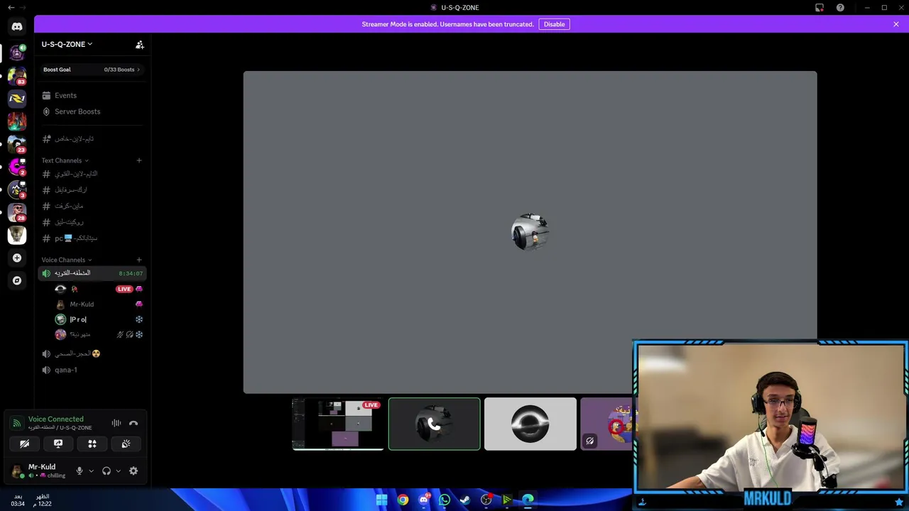This screenshot has height=511, width=909.
Task: Open Discord from the taskbar
Action: pos(424,500)
